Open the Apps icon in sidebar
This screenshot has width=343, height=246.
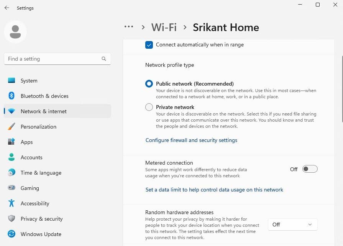11,142
